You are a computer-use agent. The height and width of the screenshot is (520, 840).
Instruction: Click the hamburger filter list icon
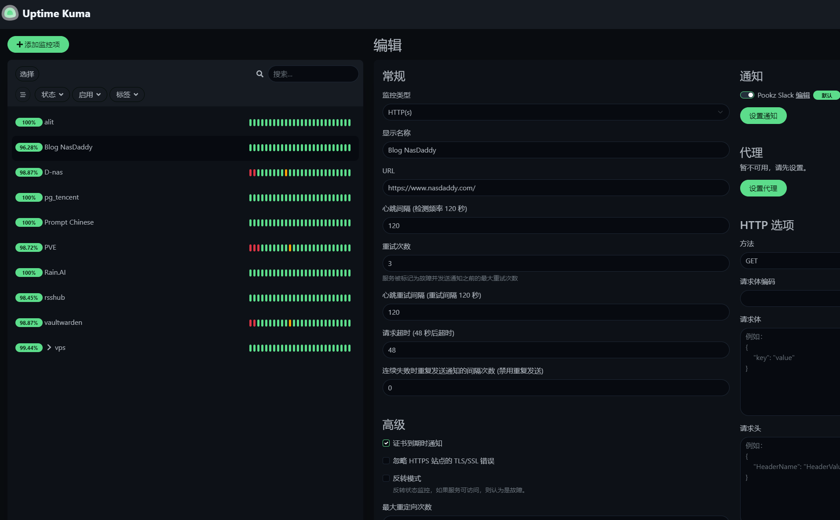coord(23,95)
